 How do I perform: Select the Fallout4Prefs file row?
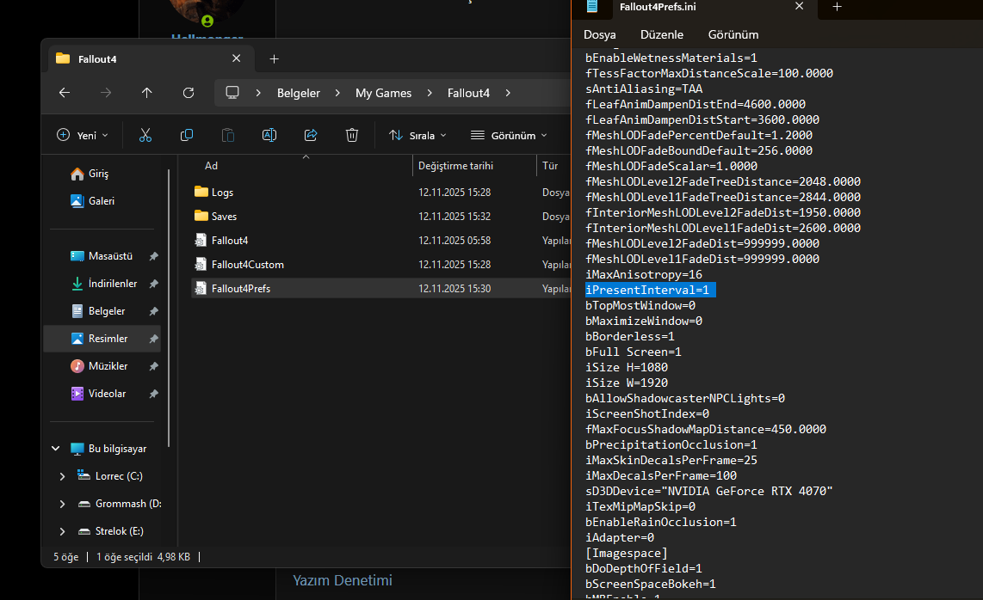381,288
